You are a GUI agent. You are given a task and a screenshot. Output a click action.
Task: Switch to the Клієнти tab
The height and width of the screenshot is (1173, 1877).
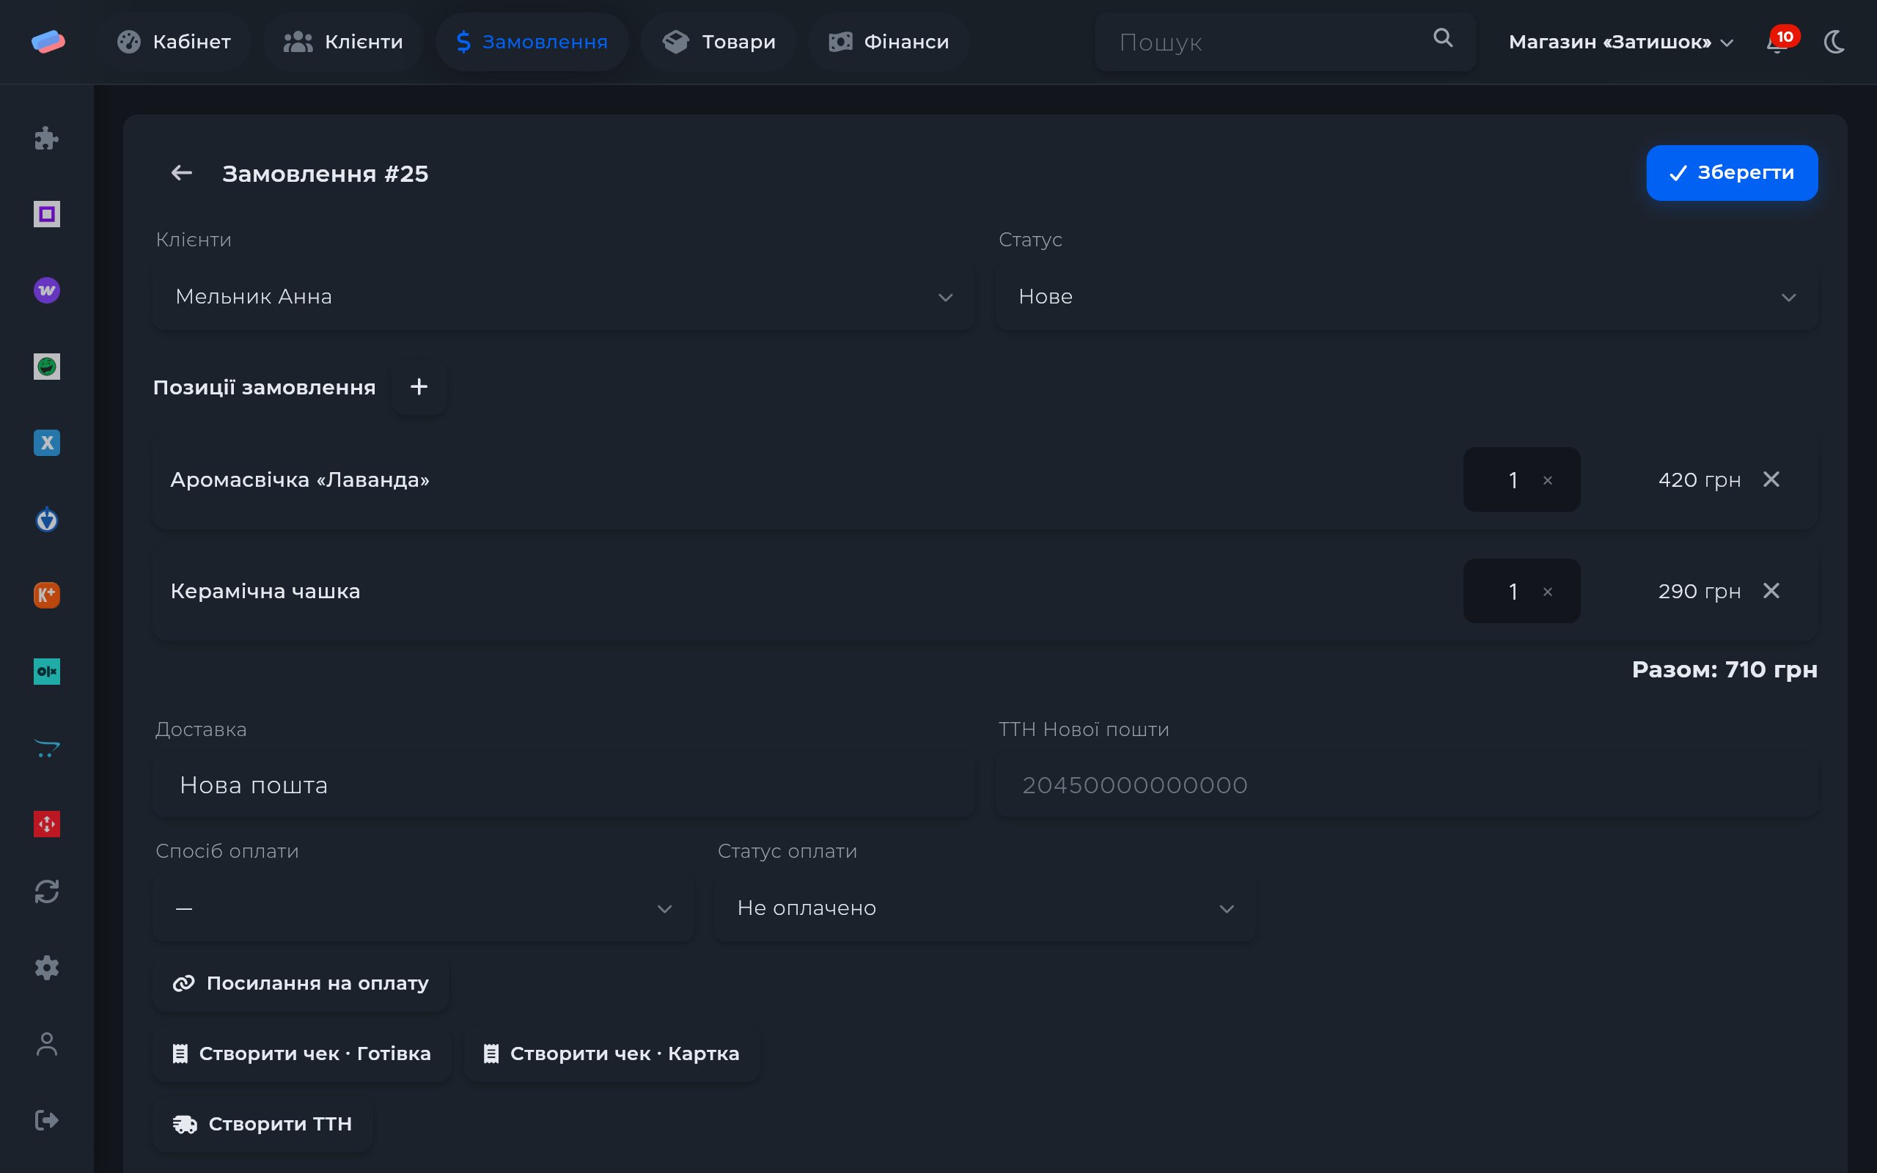[x=343, y=42]
